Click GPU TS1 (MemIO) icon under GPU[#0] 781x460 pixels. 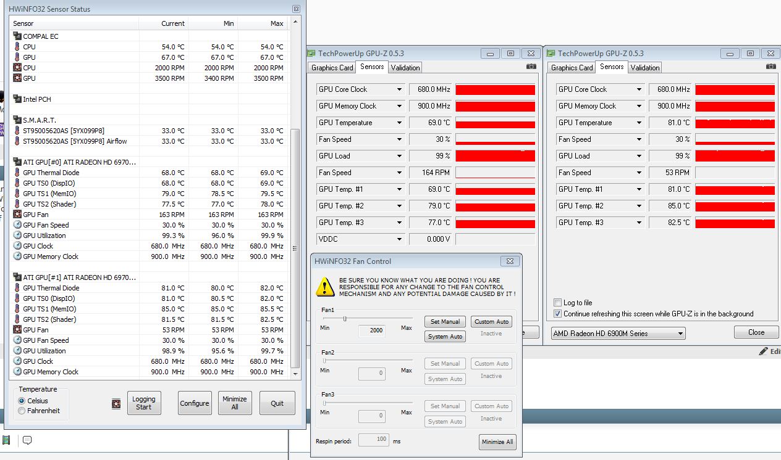[x=17, y=194]
